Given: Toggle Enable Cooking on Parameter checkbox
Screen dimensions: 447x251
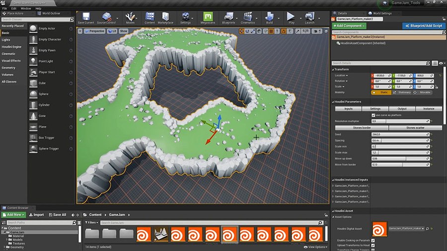Looking at the screenshot, I should (x=373, y=241).
